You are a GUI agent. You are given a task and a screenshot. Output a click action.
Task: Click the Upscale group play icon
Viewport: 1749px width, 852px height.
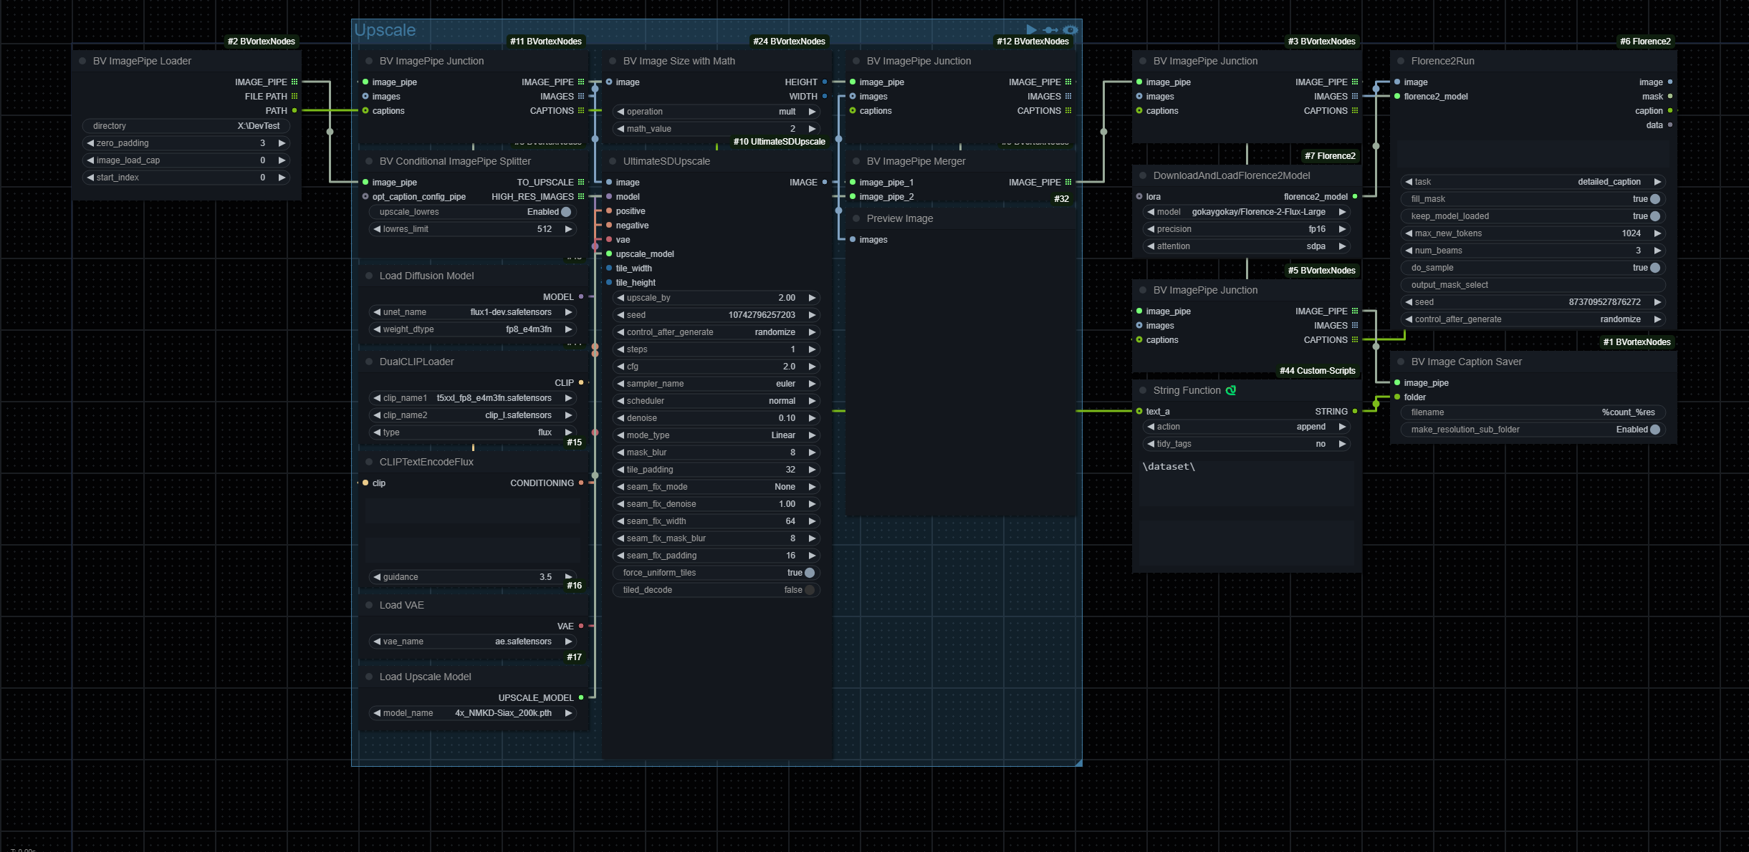(1031, 29)
